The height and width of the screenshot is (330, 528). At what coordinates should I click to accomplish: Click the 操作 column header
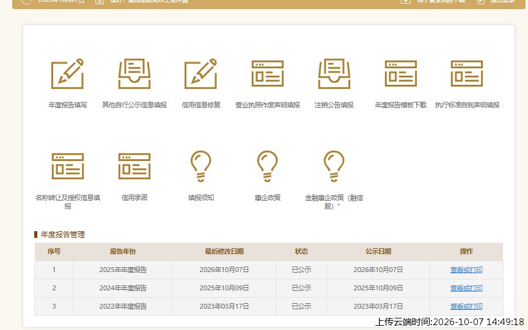pos(466,251)
